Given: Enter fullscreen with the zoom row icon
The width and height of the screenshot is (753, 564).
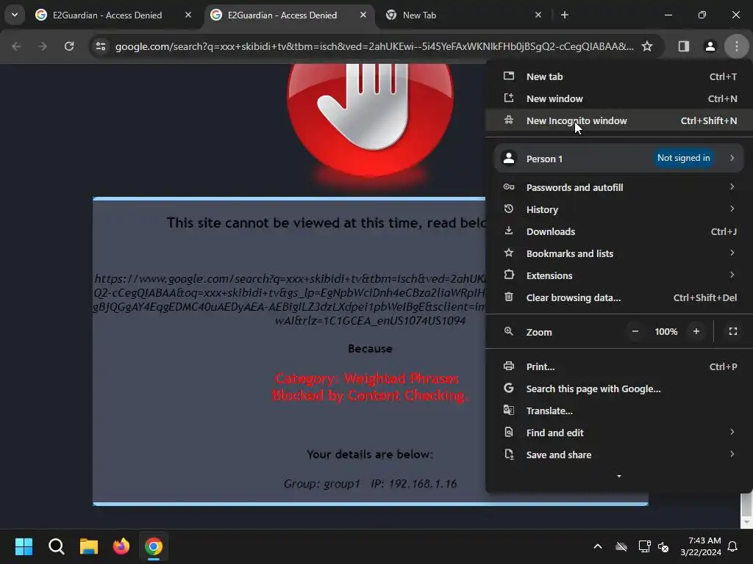Looking at the screenshot, I should pyautogui.click(x=733, y=331).
